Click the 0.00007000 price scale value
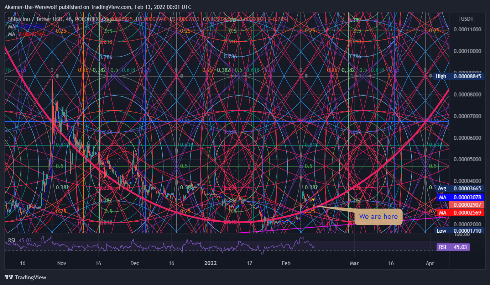This screenshot has width=490, height=285. click(x=467, y=116)
